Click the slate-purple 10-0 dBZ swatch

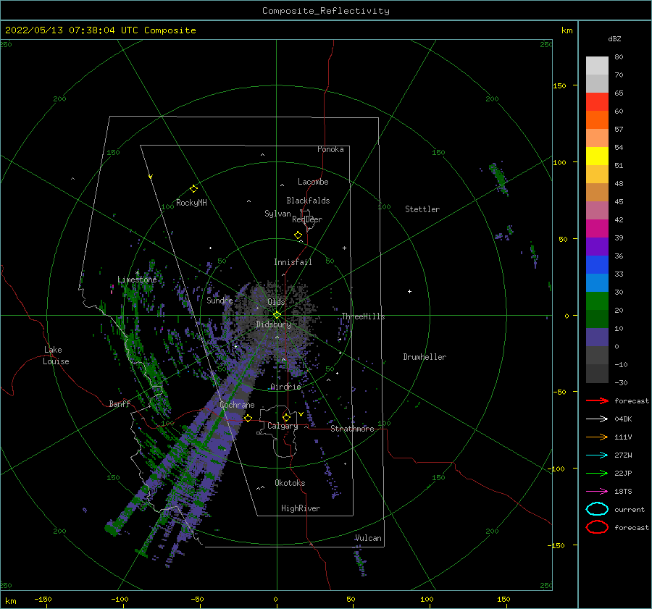(x=597, y=337)
